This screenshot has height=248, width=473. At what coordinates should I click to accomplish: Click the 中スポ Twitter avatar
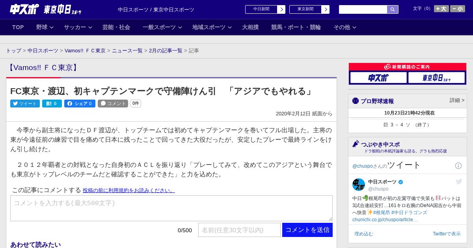pos(359,185)
